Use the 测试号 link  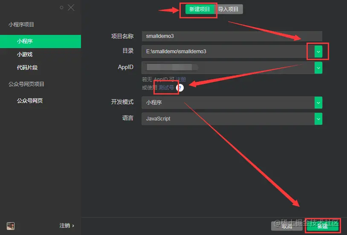click(x=166, y=88)
